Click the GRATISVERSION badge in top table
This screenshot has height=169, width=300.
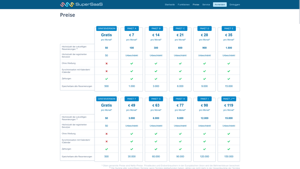[x=107, y=28]
